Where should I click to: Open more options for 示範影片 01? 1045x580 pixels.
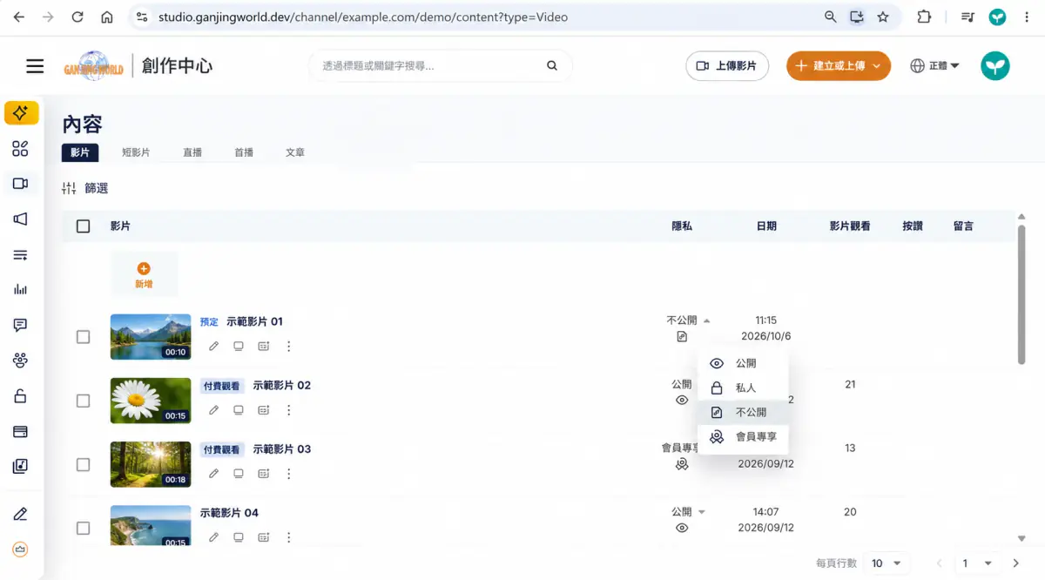click(289, 347)
